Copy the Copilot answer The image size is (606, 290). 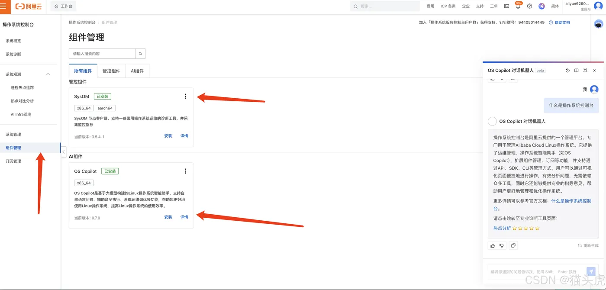coord(513,245)
